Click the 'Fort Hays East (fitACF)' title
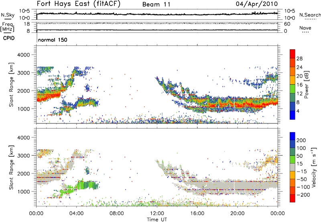 point(79,4)
